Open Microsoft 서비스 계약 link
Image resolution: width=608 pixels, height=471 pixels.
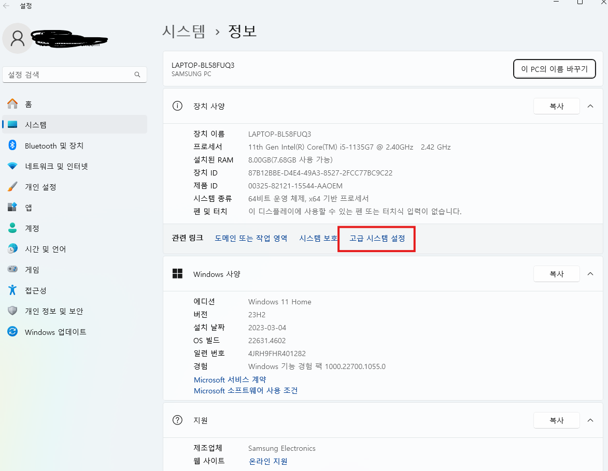[230, 379]
